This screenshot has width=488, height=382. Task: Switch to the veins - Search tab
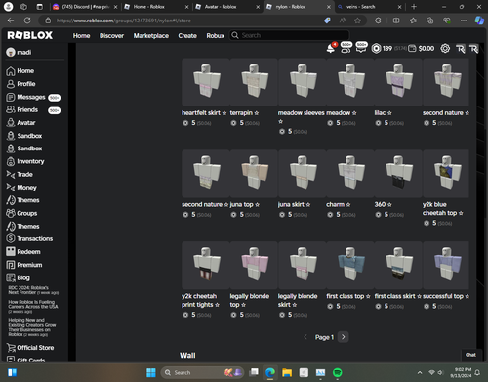369,7
